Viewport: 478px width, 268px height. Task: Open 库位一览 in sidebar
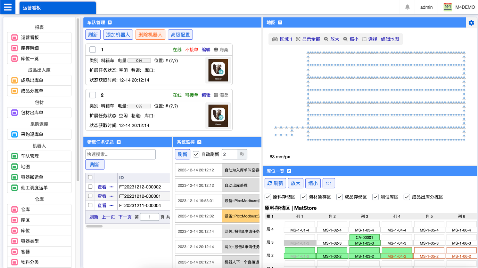click(x=39, y=59)
